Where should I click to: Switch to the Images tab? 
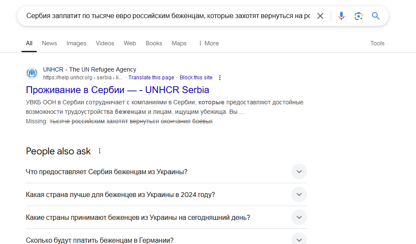(x=76, y=43)
